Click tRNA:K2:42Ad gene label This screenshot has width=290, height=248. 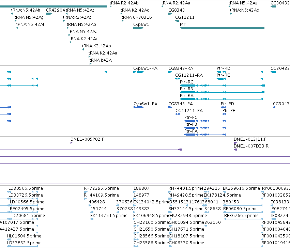[135, 10]
